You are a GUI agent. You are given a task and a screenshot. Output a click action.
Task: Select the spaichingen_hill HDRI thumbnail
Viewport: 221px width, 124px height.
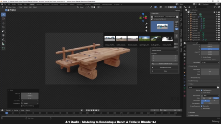pyautogui.click(x=144, y=39)
